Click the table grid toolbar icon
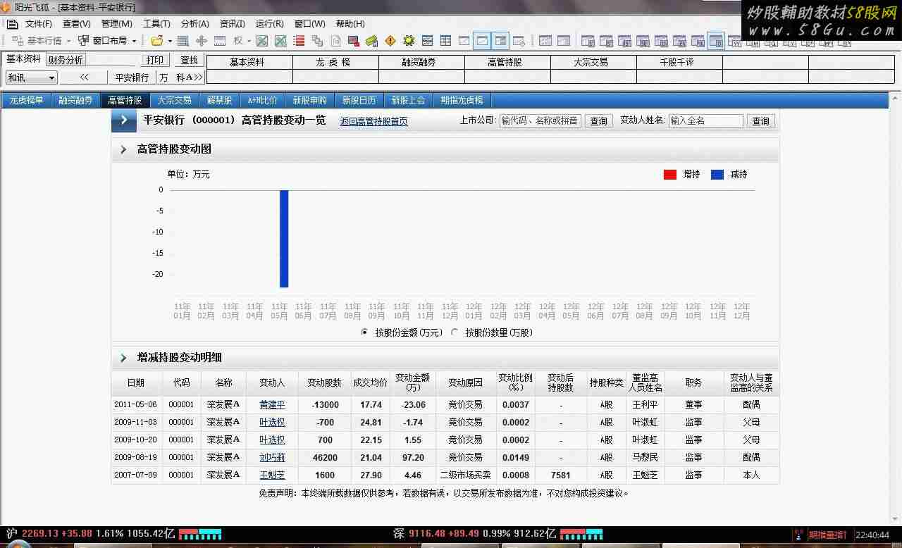Image resolution: width=902 pixels, height=548 pixels. pyautogui.click(x=445, y=41)
